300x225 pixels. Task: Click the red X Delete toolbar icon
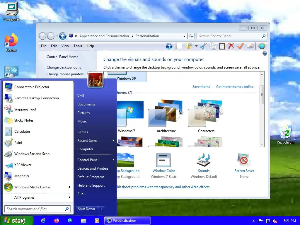click(x=231, y=46)
